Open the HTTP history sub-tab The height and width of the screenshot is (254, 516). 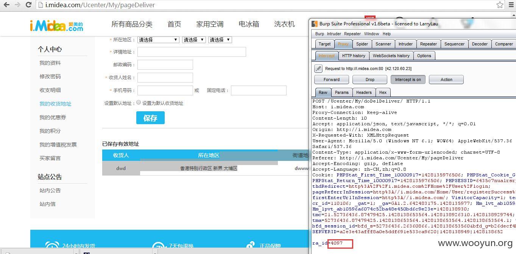coord(354,56)
